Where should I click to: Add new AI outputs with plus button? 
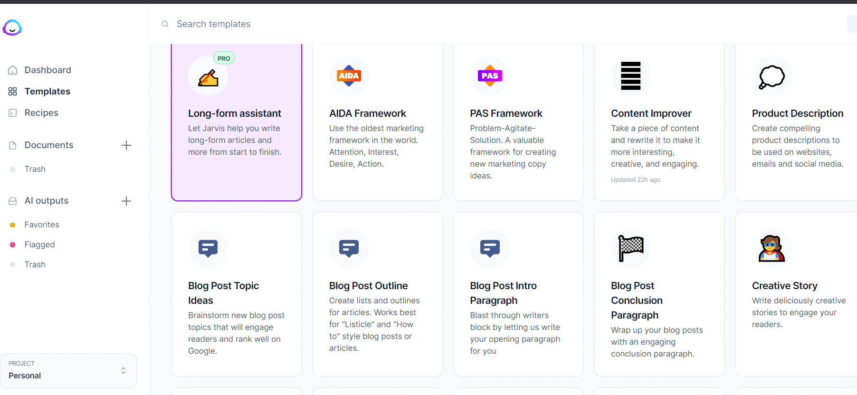[x=126, y=201]
